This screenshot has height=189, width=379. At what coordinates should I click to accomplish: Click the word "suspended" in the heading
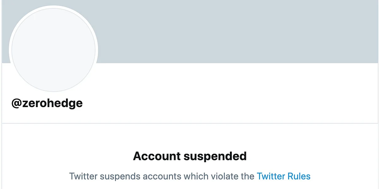pos(215,156)
